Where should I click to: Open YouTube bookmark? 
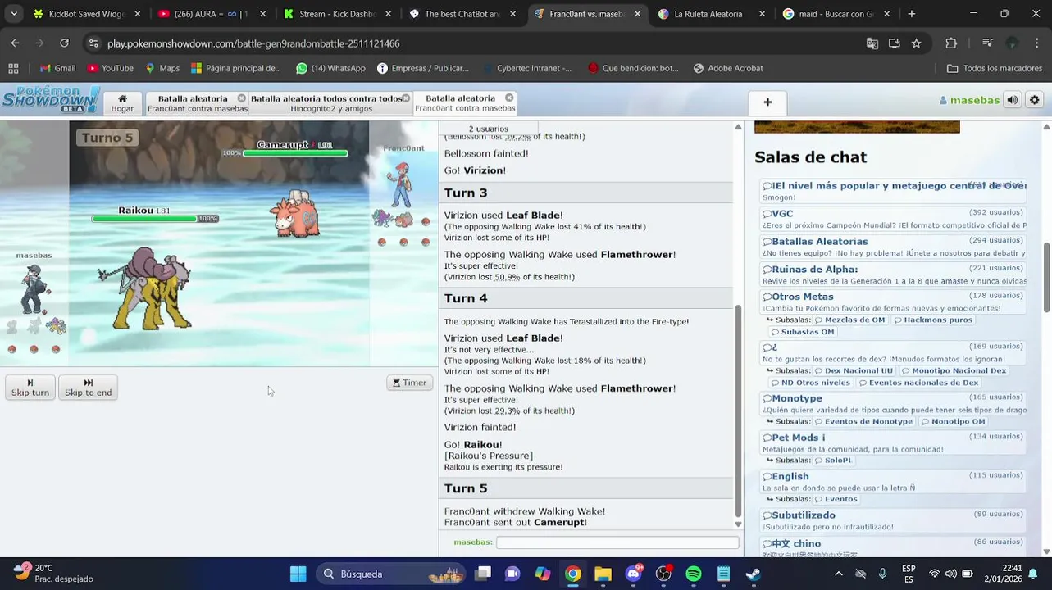pos(110,68)
